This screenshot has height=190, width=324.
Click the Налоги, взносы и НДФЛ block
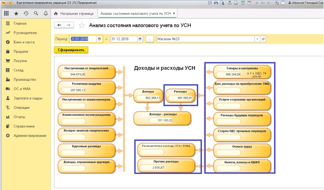242,166
